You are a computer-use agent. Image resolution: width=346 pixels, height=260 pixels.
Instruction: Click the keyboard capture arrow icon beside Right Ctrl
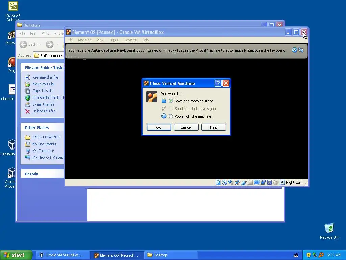point(282,182)
